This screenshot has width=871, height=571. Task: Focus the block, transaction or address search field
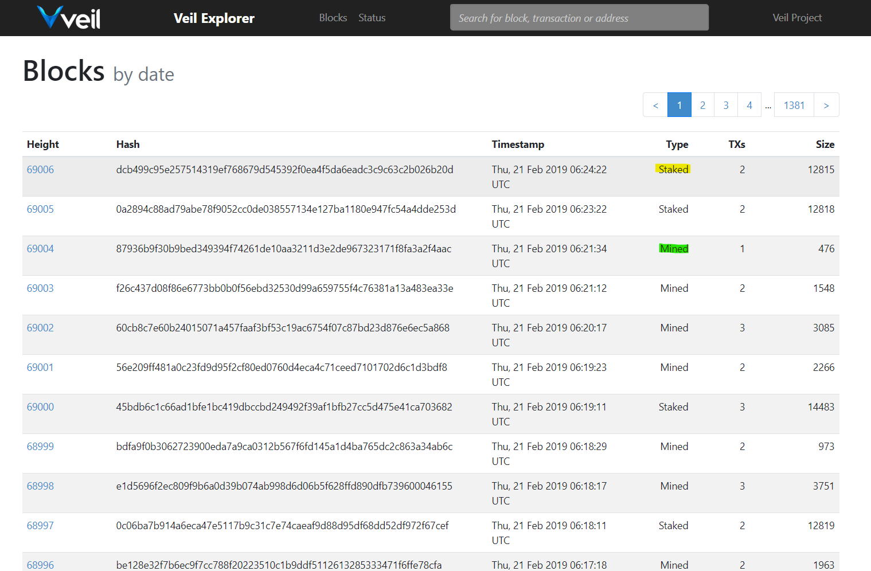579,18
